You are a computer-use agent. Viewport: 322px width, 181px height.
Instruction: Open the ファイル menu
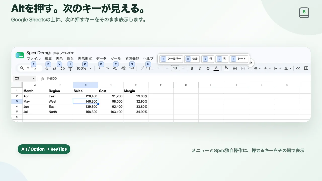[34, 59]
